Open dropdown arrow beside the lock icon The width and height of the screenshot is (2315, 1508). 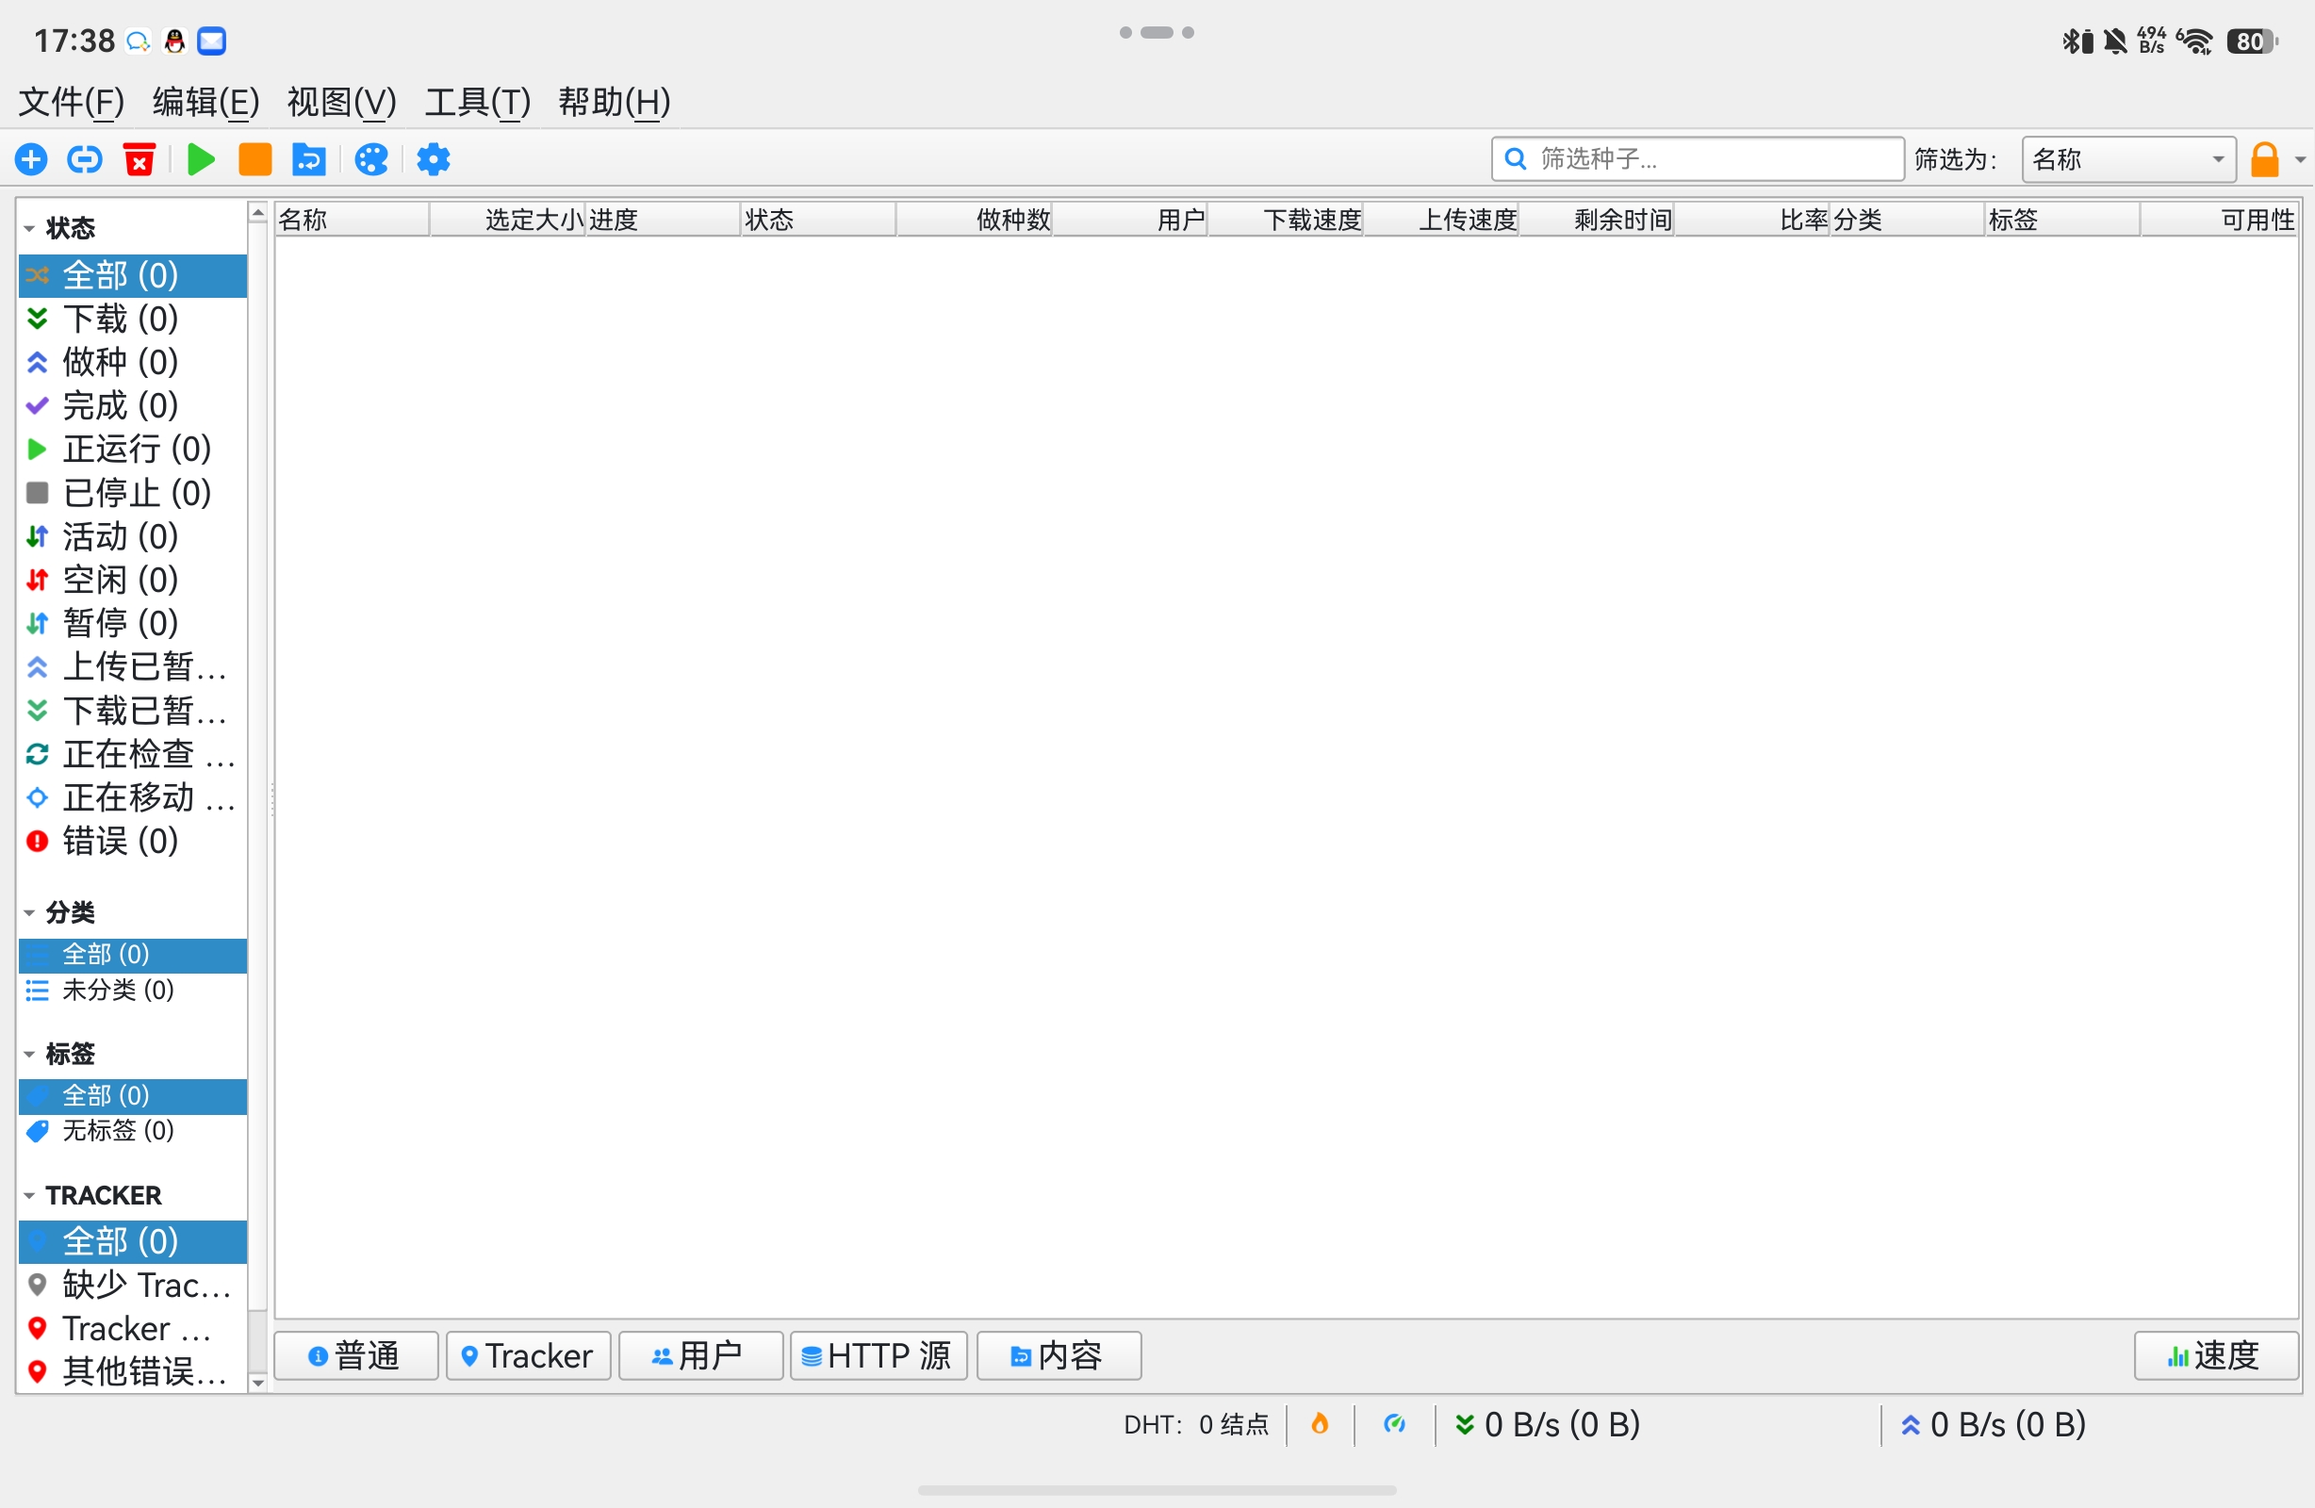click(2299, 159)
